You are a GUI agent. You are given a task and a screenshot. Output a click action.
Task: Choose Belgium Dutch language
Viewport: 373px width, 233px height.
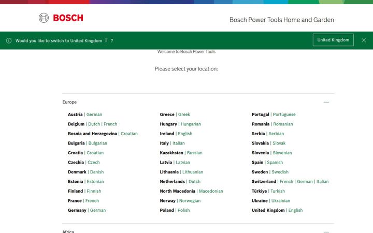pos(94,124)
